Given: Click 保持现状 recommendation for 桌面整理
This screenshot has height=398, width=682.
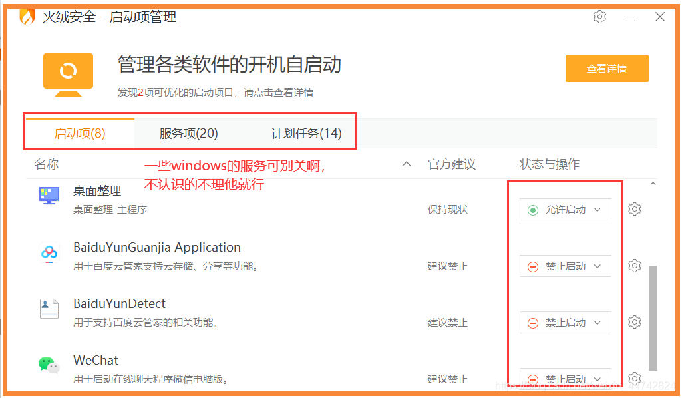Looking at the screenshot, I should [448, 210].
